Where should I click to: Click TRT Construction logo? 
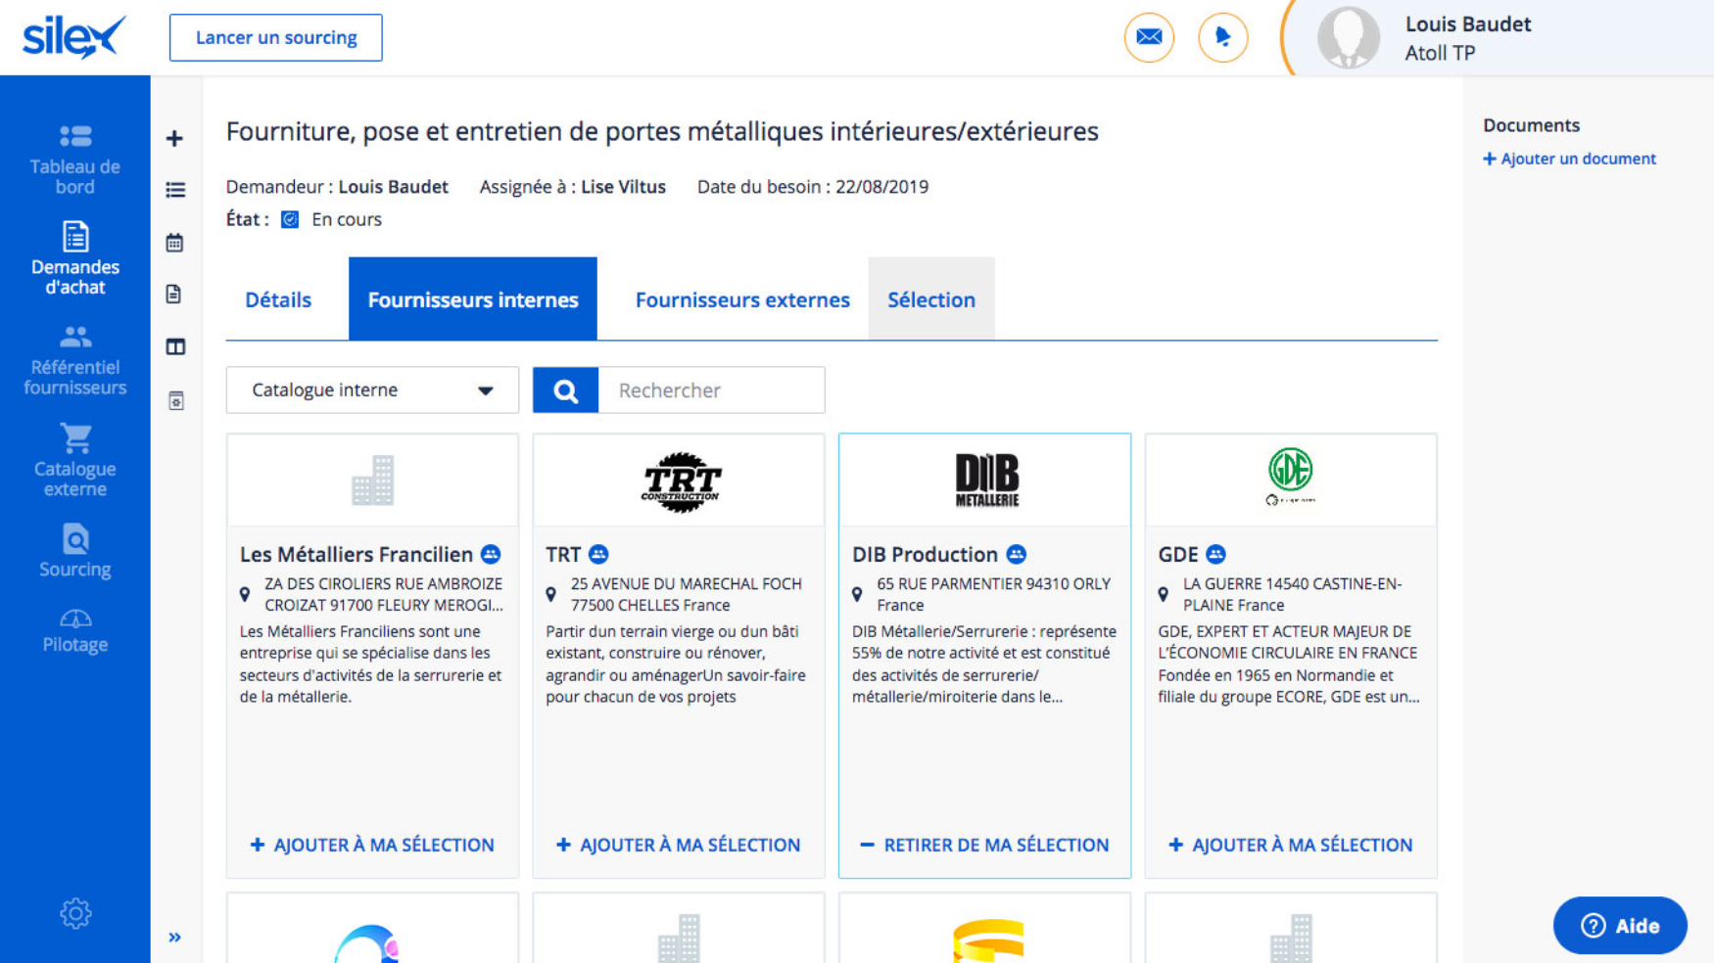[x=681, y=481]
